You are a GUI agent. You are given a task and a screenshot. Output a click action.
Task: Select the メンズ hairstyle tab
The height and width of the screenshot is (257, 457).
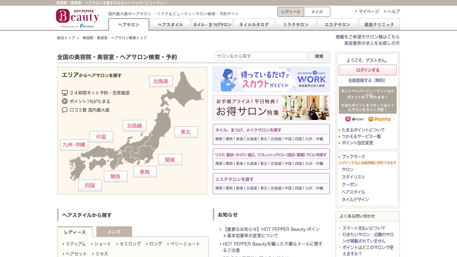[x=114, y=232]
